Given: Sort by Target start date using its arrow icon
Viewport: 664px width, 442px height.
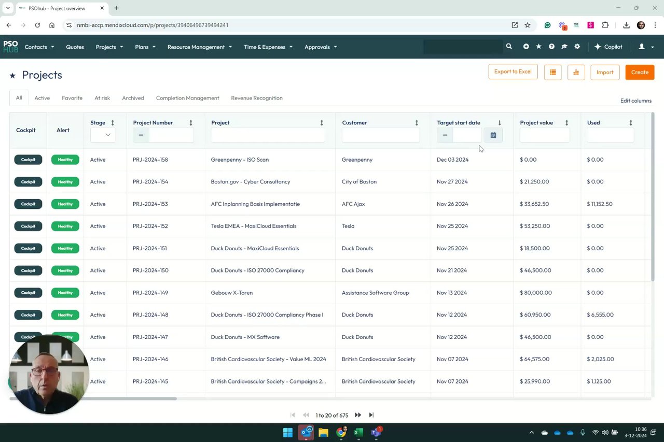Looking at the screenshot, I should (x=500, y=123).
